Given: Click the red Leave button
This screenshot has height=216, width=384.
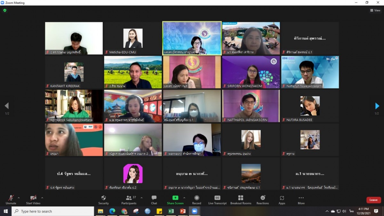Looking at the screenshot, I should pos(373,200).
